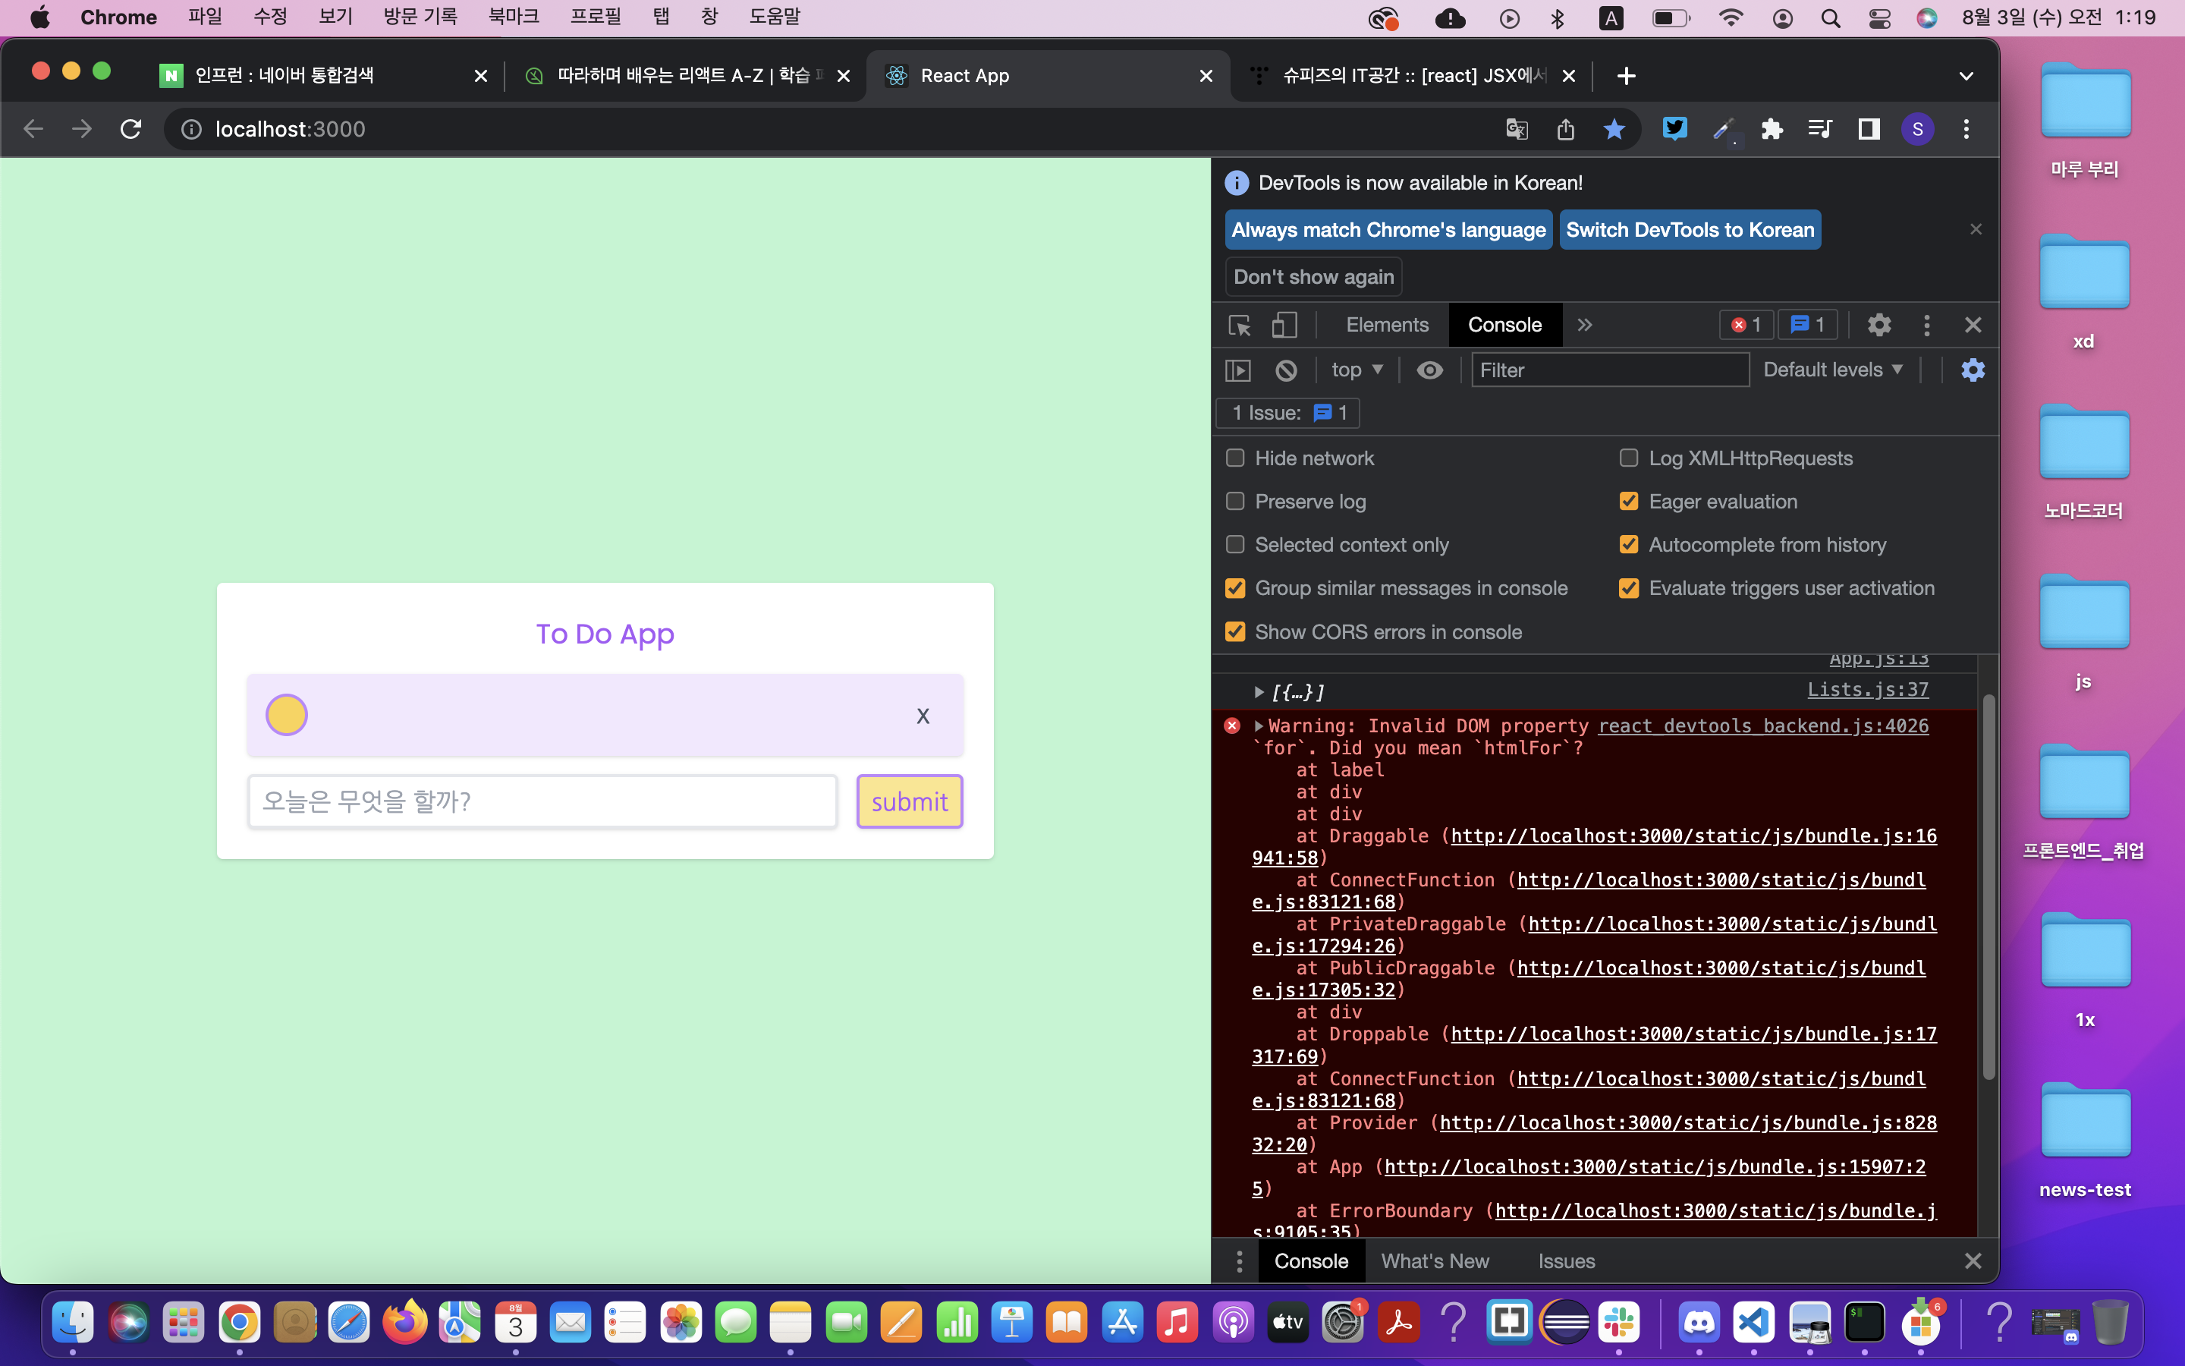Bookmark page with the star icon
Image resolution: width=2185 pixels, height=1366 pixels.
point(1614,129)
